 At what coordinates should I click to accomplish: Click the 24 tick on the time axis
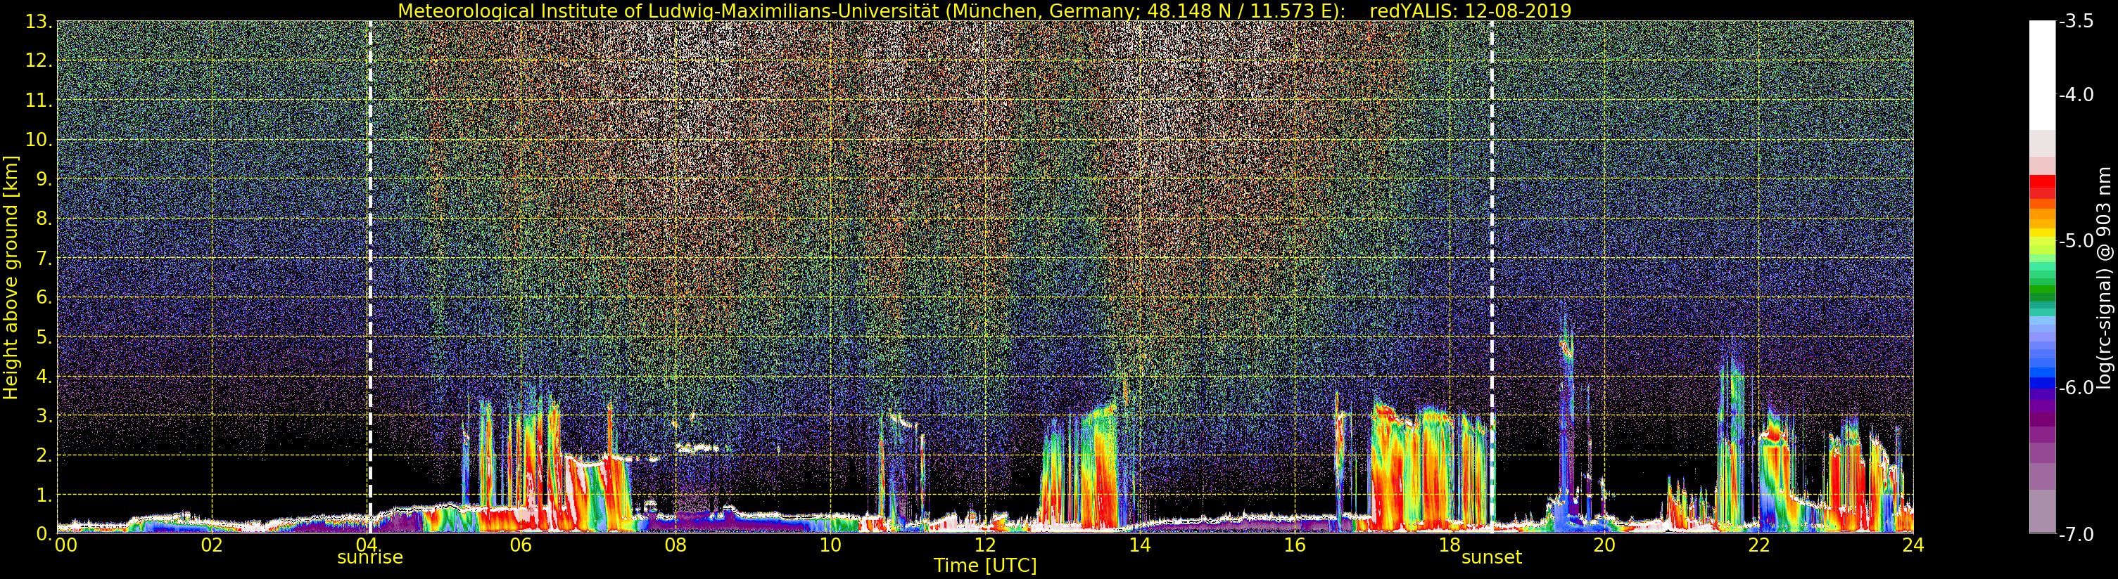coord(1913,546)
